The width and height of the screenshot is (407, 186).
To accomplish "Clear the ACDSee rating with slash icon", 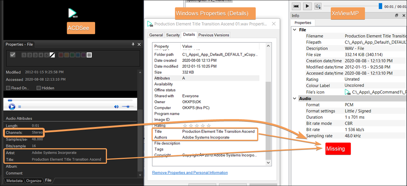I will 52,55.
